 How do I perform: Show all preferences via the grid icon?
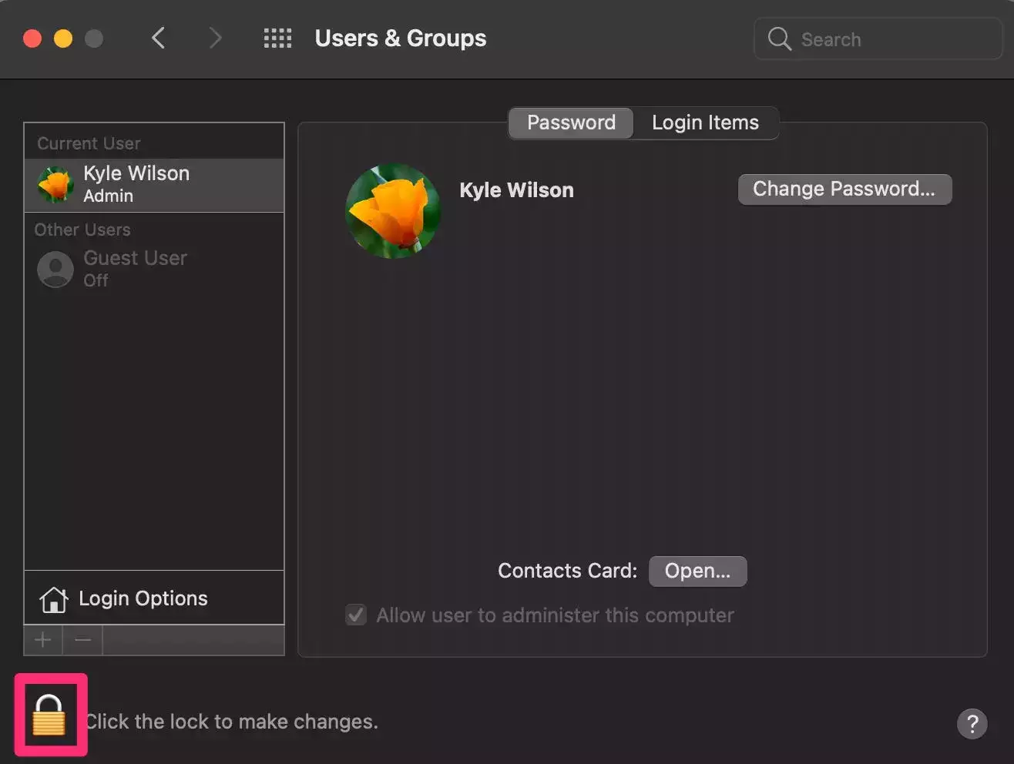[x=277, y=39]
